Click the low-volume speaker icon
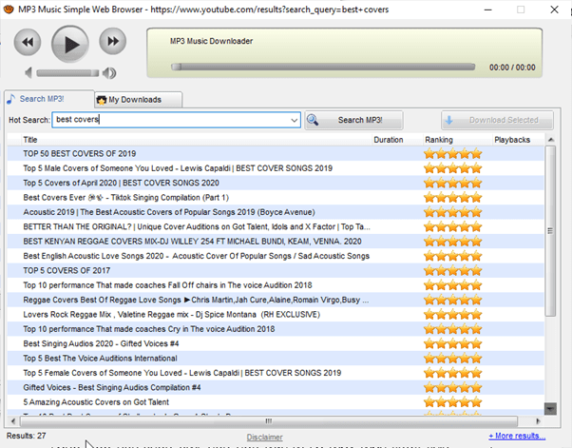The height and width of the screenshot is (448, 572). 29,73
